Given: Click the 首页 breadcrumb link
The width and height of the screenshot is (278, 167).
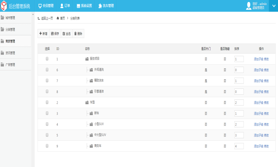Looking at the screenshot, I should [62, 18].
